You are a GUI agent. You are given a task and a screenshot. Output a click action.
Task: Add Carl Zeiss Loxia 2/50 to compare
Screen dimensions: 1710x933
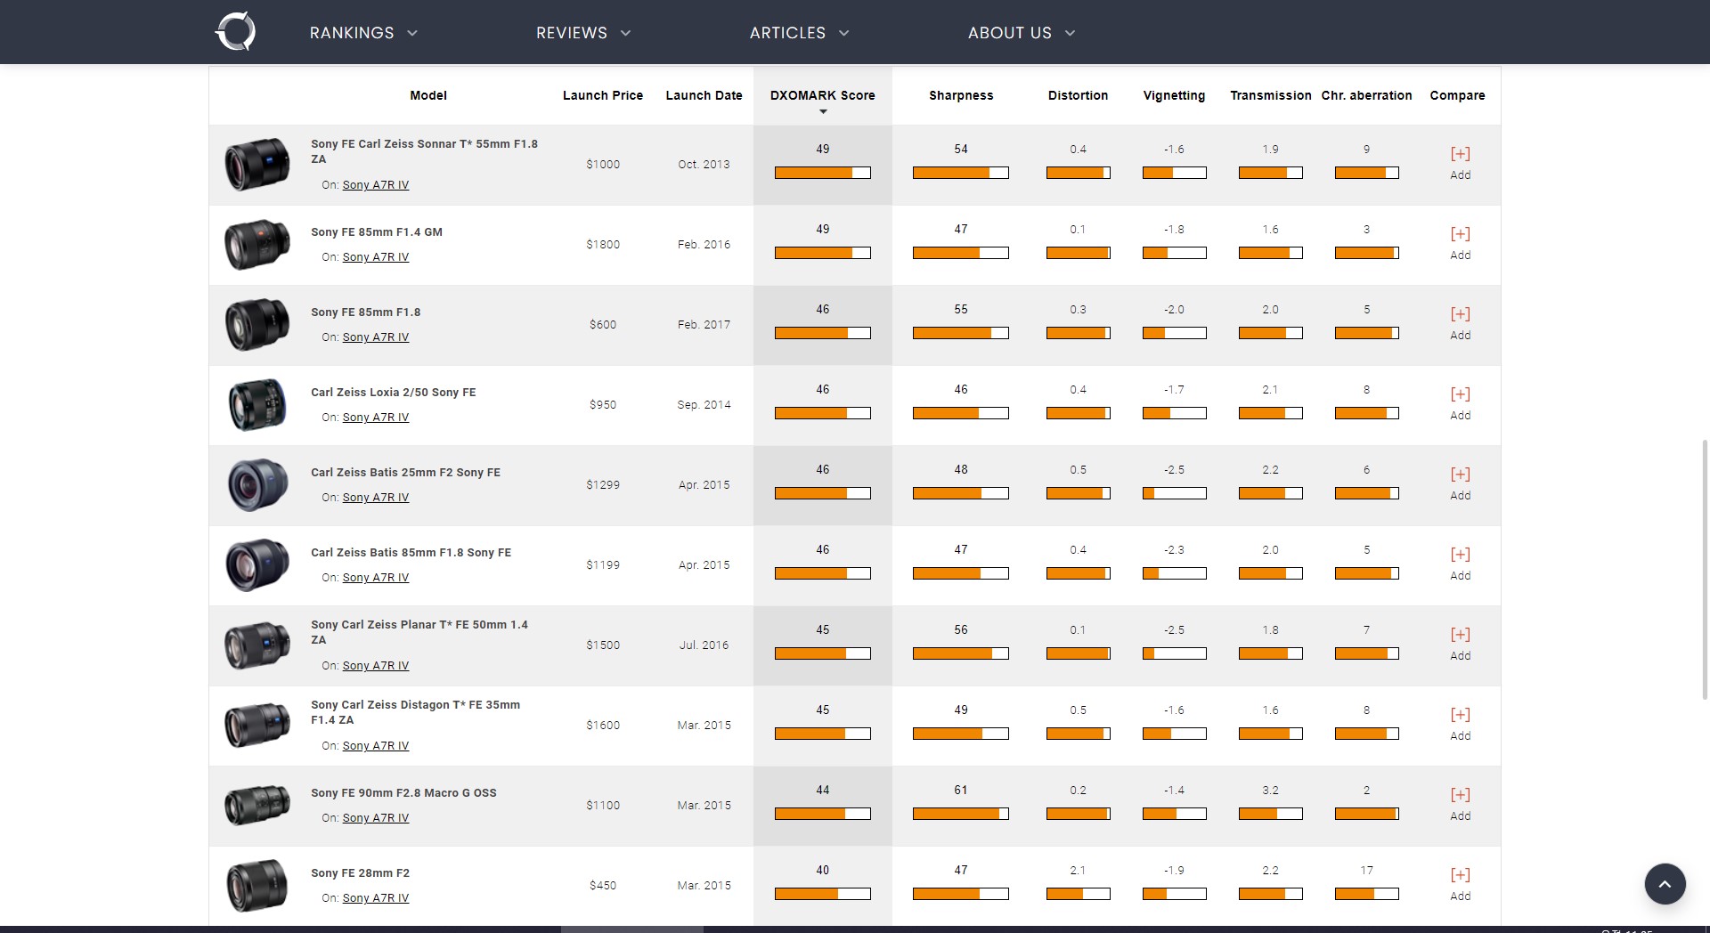click(1460, 403)
